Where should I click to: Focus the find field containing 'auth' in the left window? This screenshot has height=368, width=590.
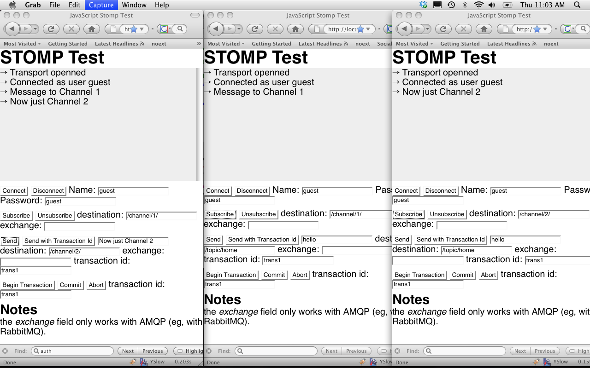72,351
